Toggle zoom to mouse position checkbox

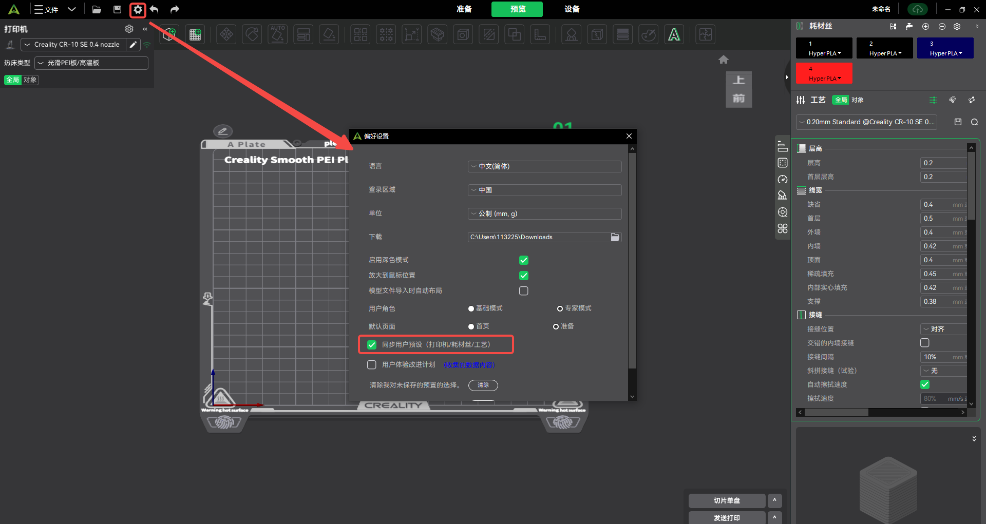524,276
